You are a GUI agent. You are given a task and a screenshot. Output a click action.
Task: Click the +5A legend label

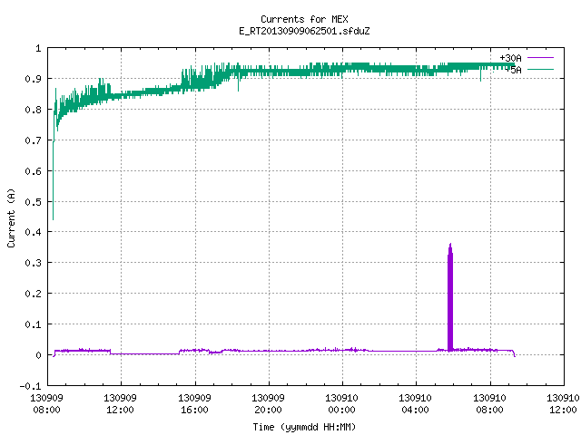click(513, 70)
